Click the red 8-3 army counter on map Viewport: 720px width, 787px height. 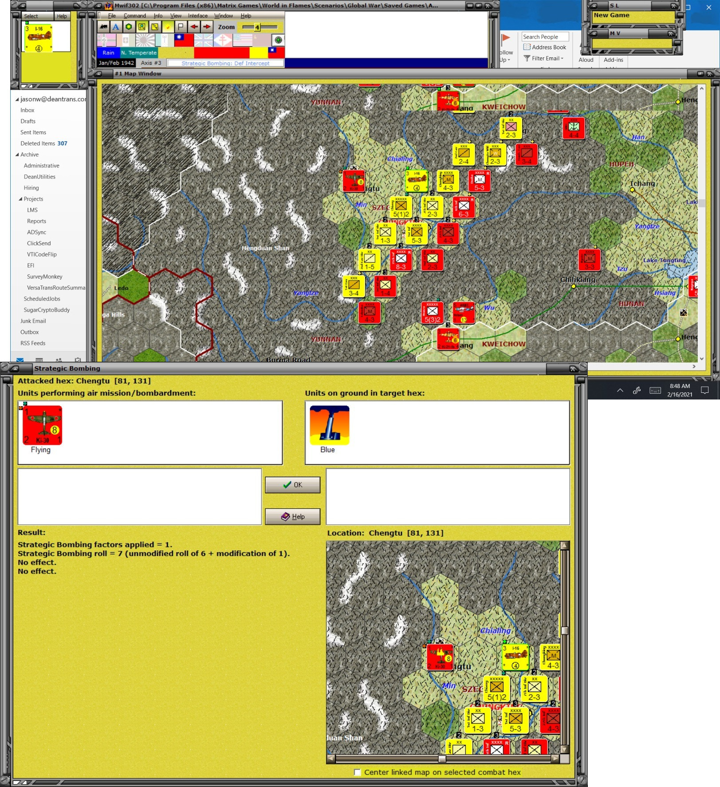(401, 260)
